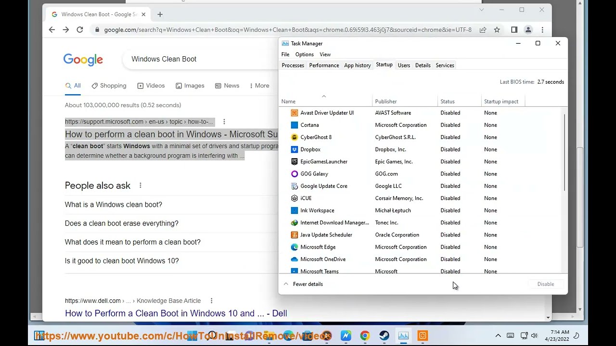Open Task Manager File menu
This screenshot has width=616, height=346.
(285, 54)
